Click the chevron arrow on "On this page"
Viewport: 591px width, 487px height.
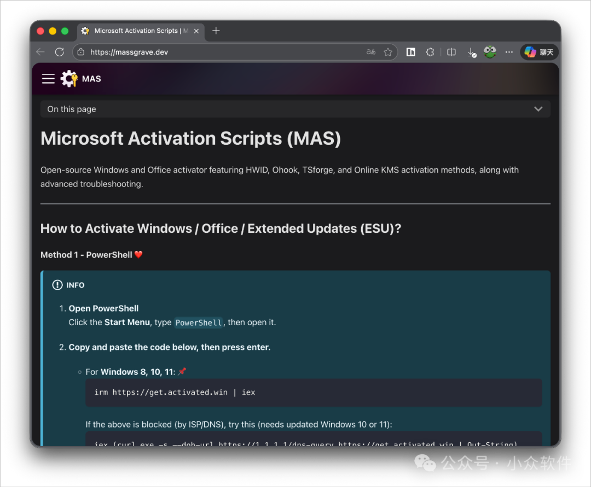tap(538, 109)
